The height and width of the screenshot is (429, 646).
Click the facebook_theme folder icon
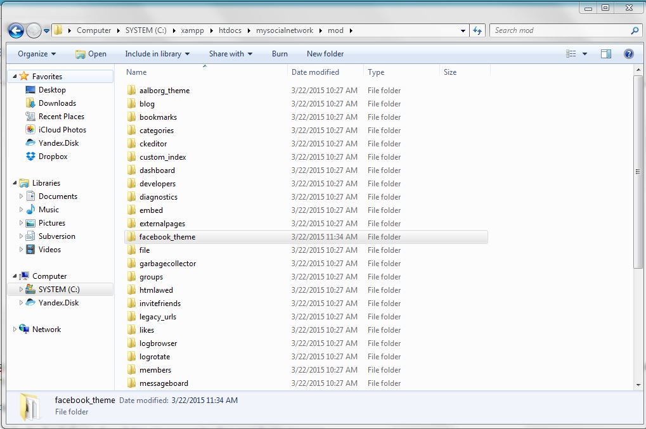[132, 237]
